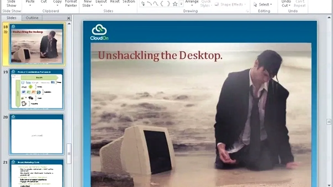This screenshot has height=187, width=333.
Task: Click the Reset slide button
Action: [115, 2]
